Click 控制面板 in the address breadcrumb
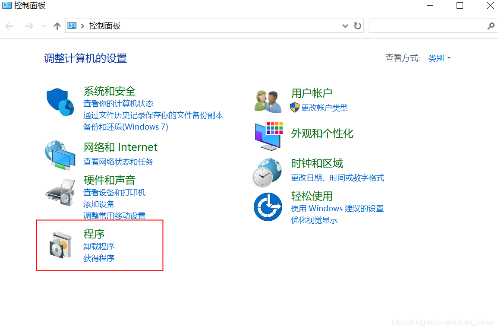The image size is (498, 330). click(105, 26)
